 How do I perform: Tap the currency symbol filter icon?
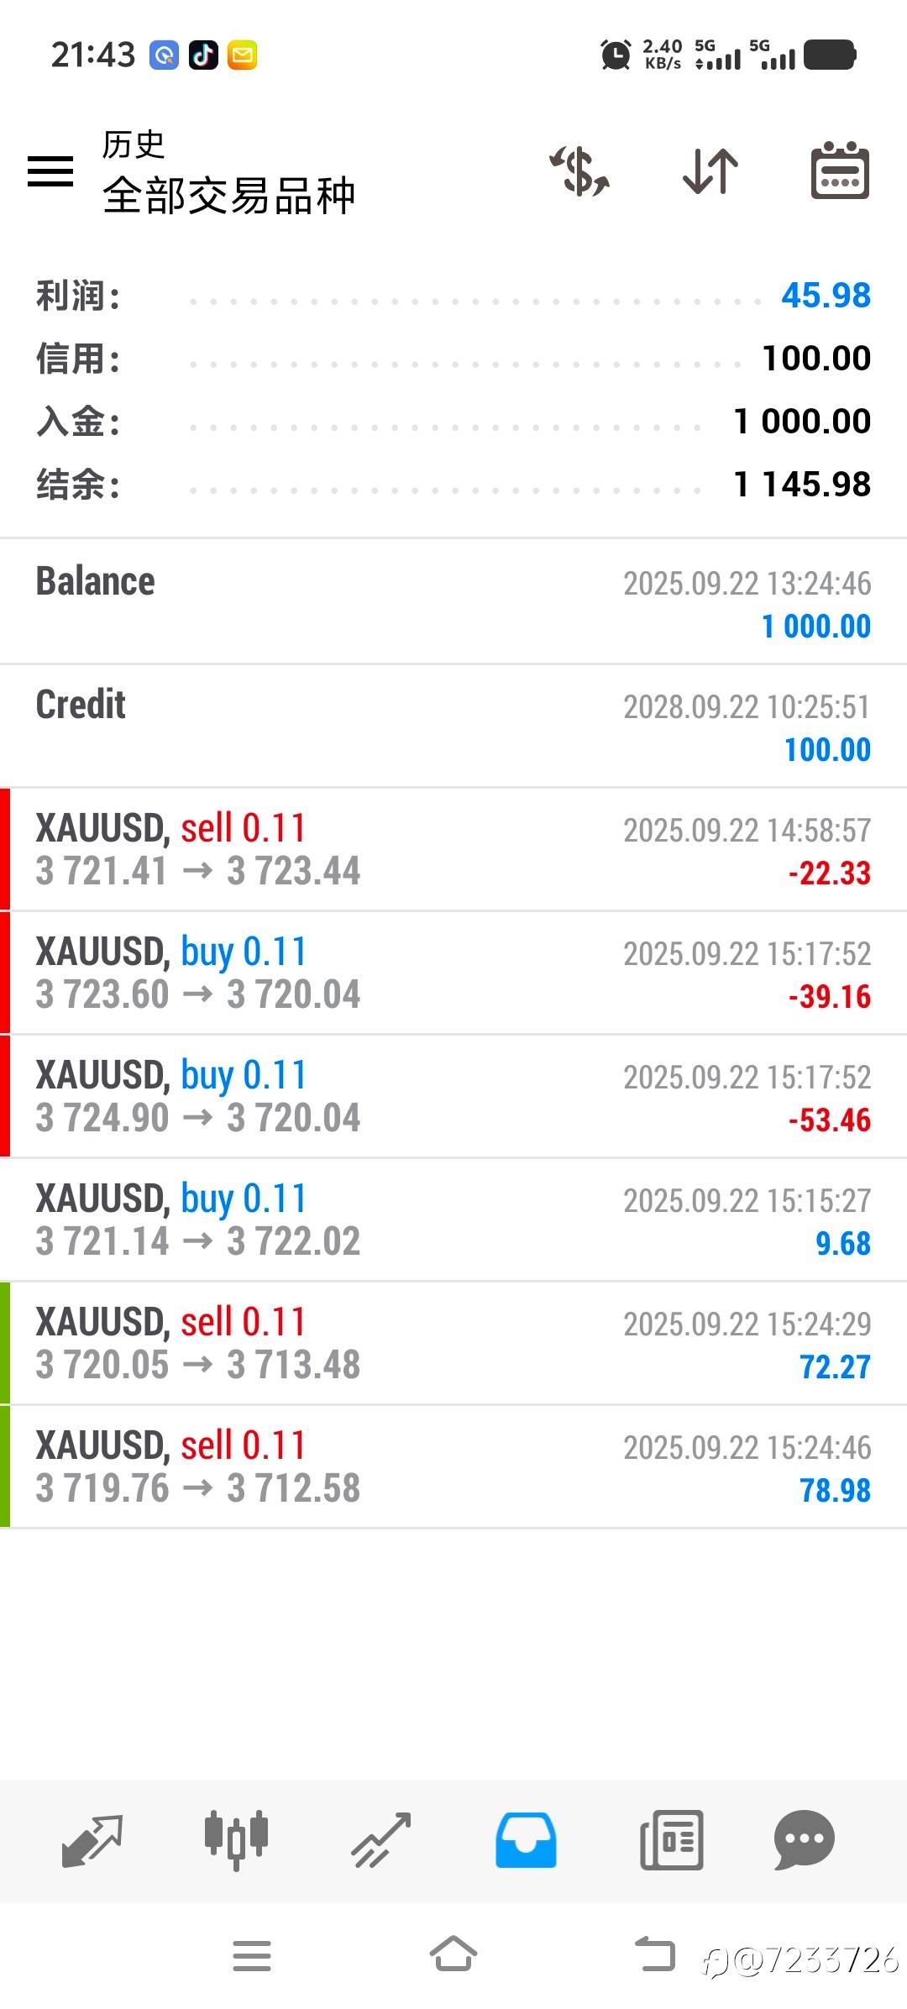coord(579,171)
